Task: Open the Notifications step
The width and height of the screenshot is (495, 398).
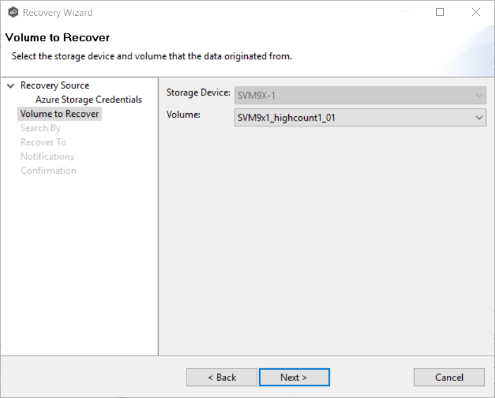Action: tap(47, 156)
